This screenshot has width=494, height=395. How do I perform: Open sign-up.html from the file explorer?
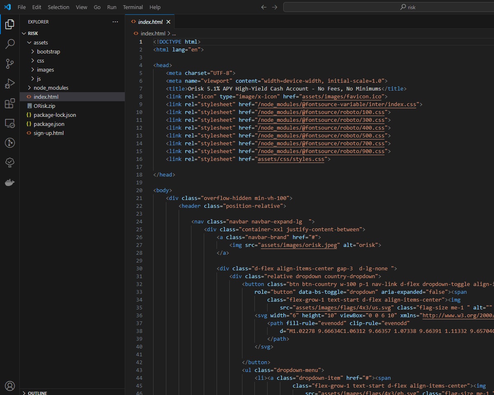[49, 133]
